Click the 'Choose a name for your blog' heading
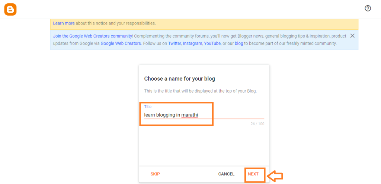The height and width of the screenshot is (184, 381). click(180, 79)
